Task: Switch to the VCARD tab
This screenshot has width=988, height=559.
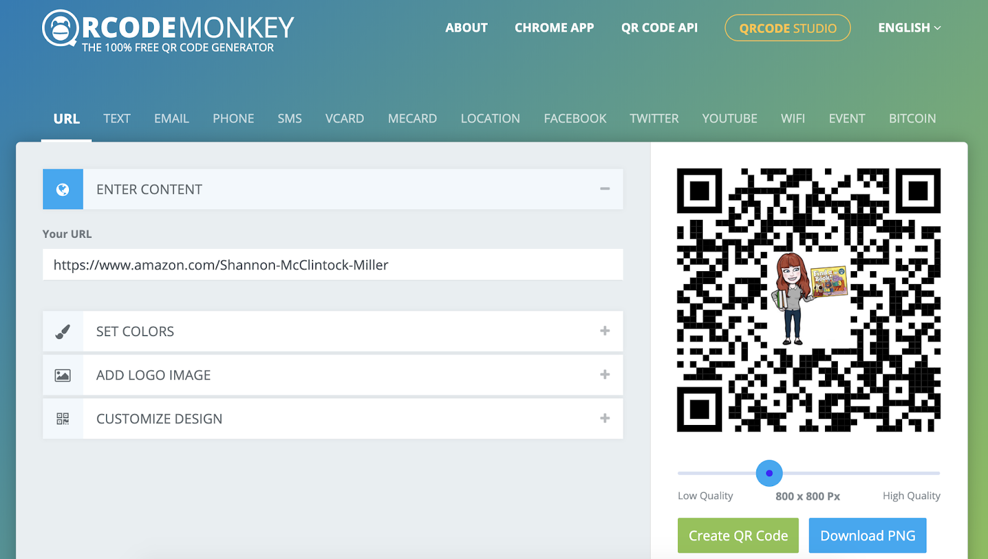Action: coord(345,119)
